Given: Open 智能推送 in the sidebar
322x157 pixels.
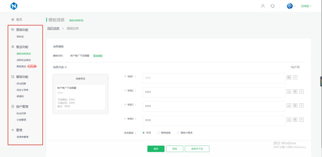Looking at the screenshot, I should 21,66.
